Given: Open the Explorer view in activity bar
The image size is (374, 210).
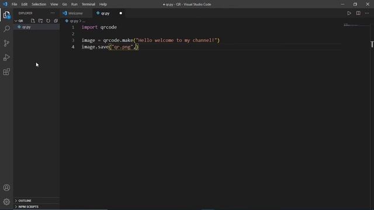Looking at the screenshot, I should coord(6,15).
